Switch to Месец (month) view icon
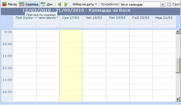The image size is (181, 105). [x=4, y=4]
